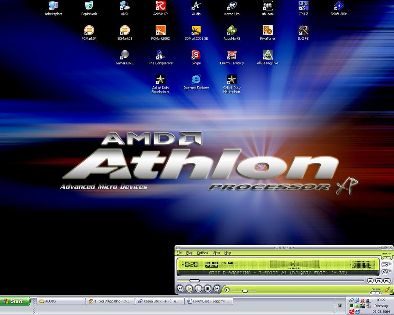Open Winamp File menu

click(179, 253)
